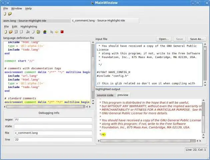This screenshot has width=210, height=160.
Task: Click the Open... button for input file
Action: tap(164, 39)
